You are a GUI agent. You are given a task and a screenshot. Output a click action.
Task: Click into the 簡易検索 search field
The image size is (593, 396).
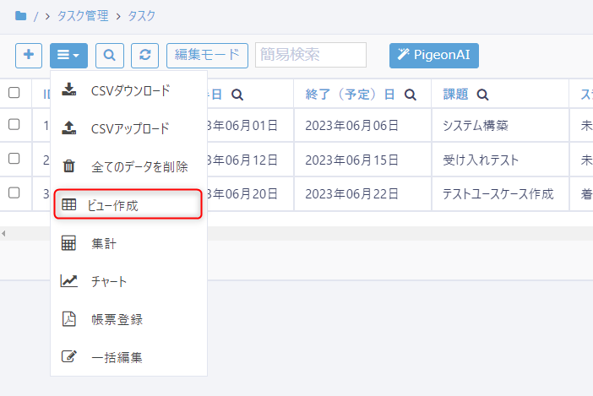310,55
